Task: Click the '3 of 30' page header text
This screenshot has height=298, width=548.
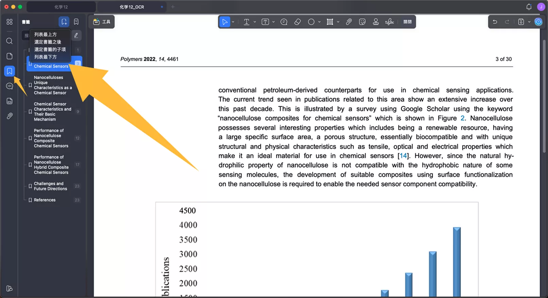Action: tap(503, 59)
